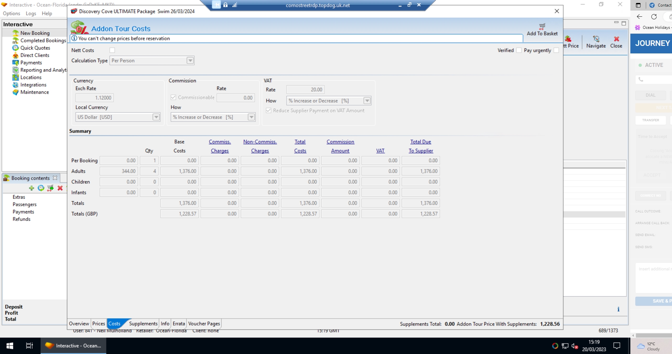Screen dimensions: 672x354
Task: Click the Adults cost input field
Action: [119, 171]
